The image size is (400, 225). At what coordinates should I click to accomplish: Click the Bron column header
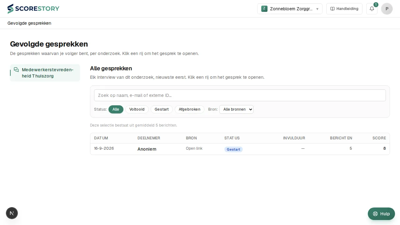click(x=191, y=138)
